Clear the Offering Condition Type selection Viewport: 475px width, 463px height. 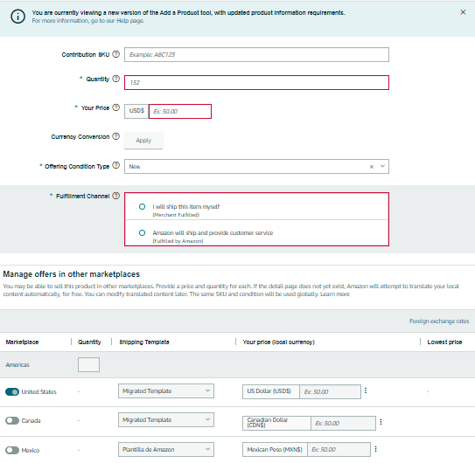tap(372, 167)
